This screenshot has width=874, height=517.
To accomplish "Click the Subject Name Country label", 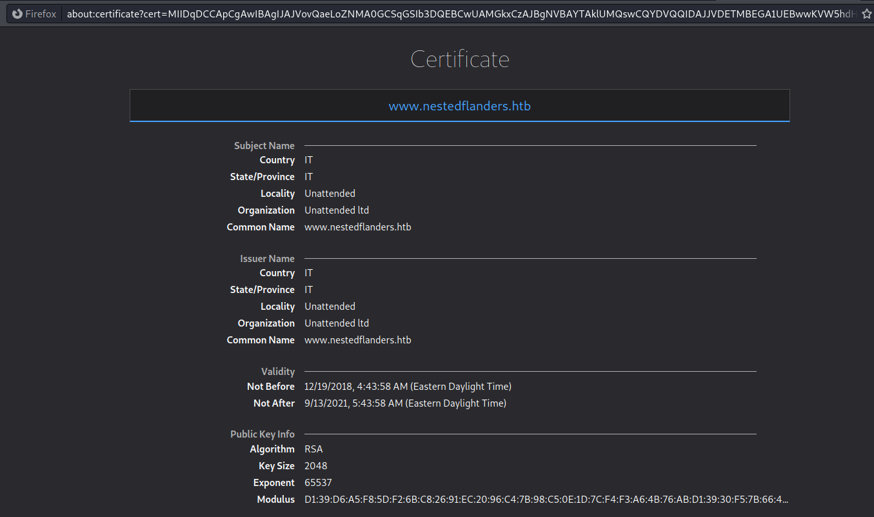I will pyautogui.click(x=277, y=160).
